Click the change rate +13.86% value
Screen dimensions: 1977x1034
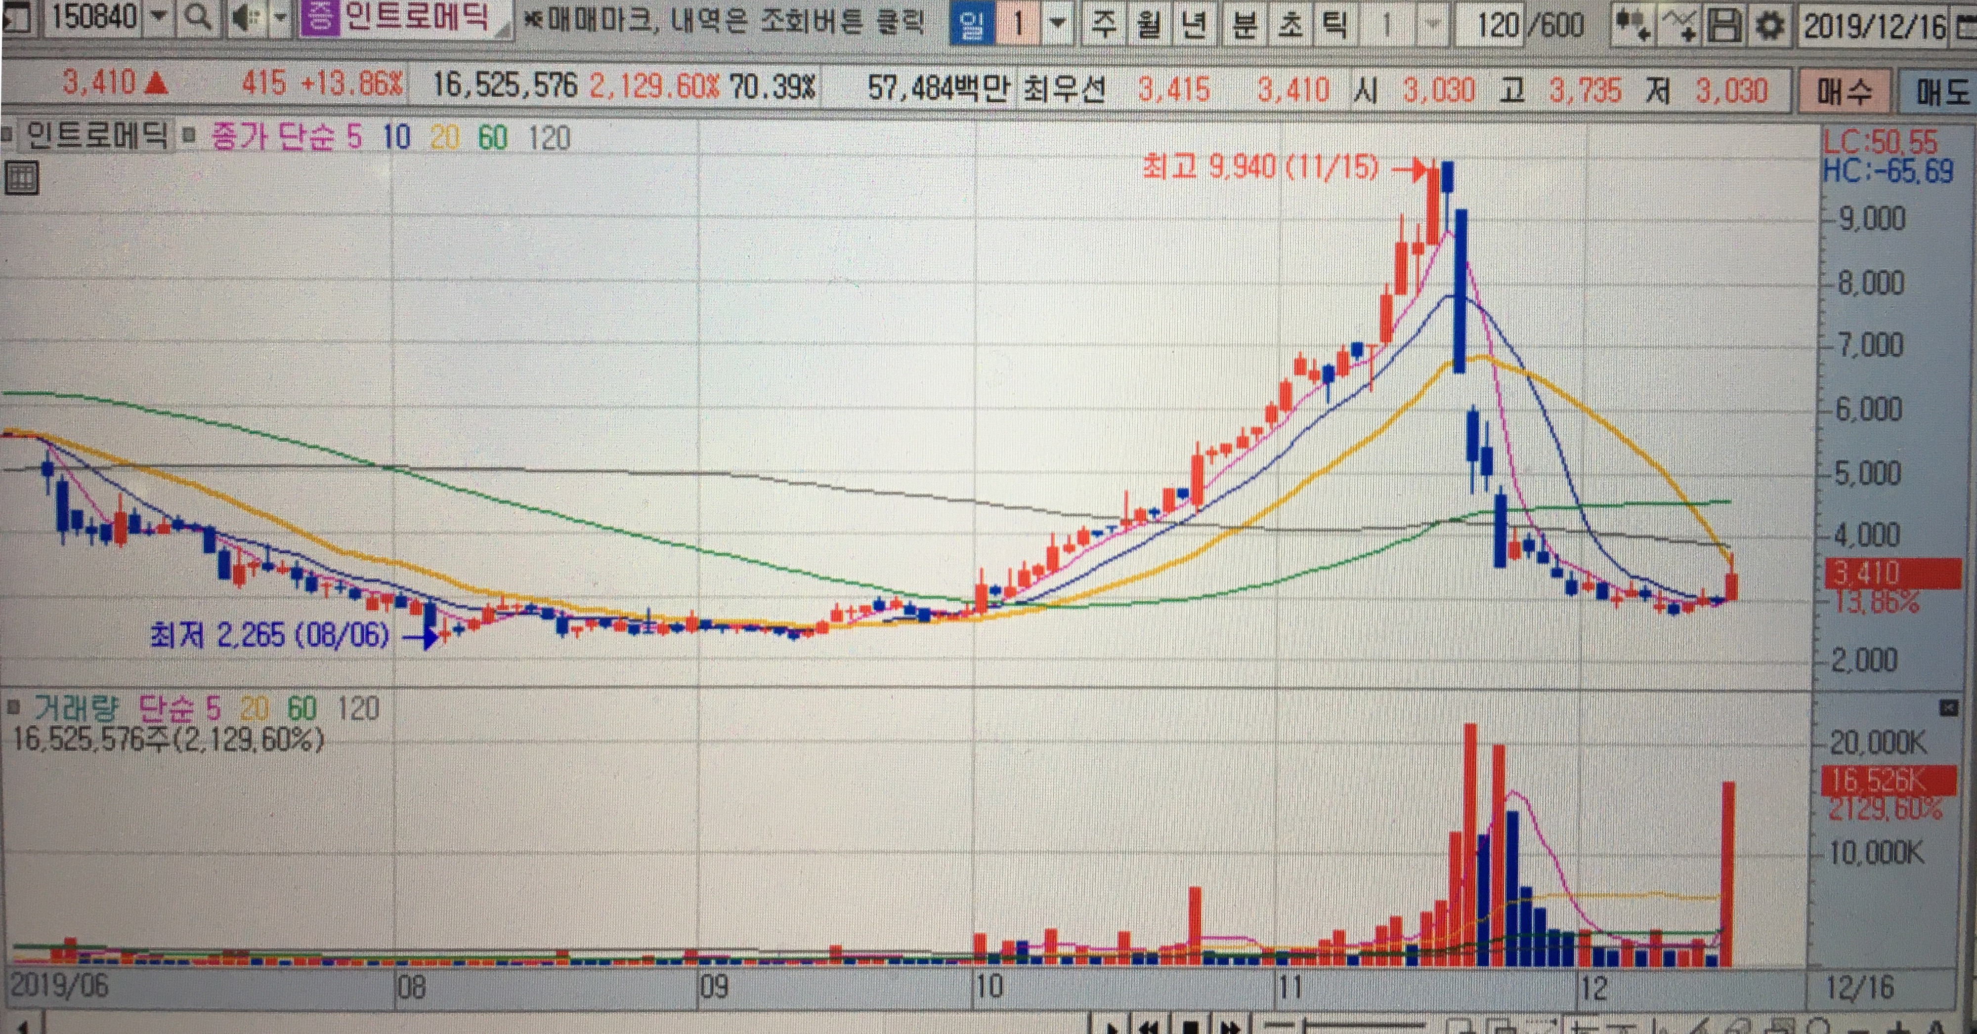351,83
